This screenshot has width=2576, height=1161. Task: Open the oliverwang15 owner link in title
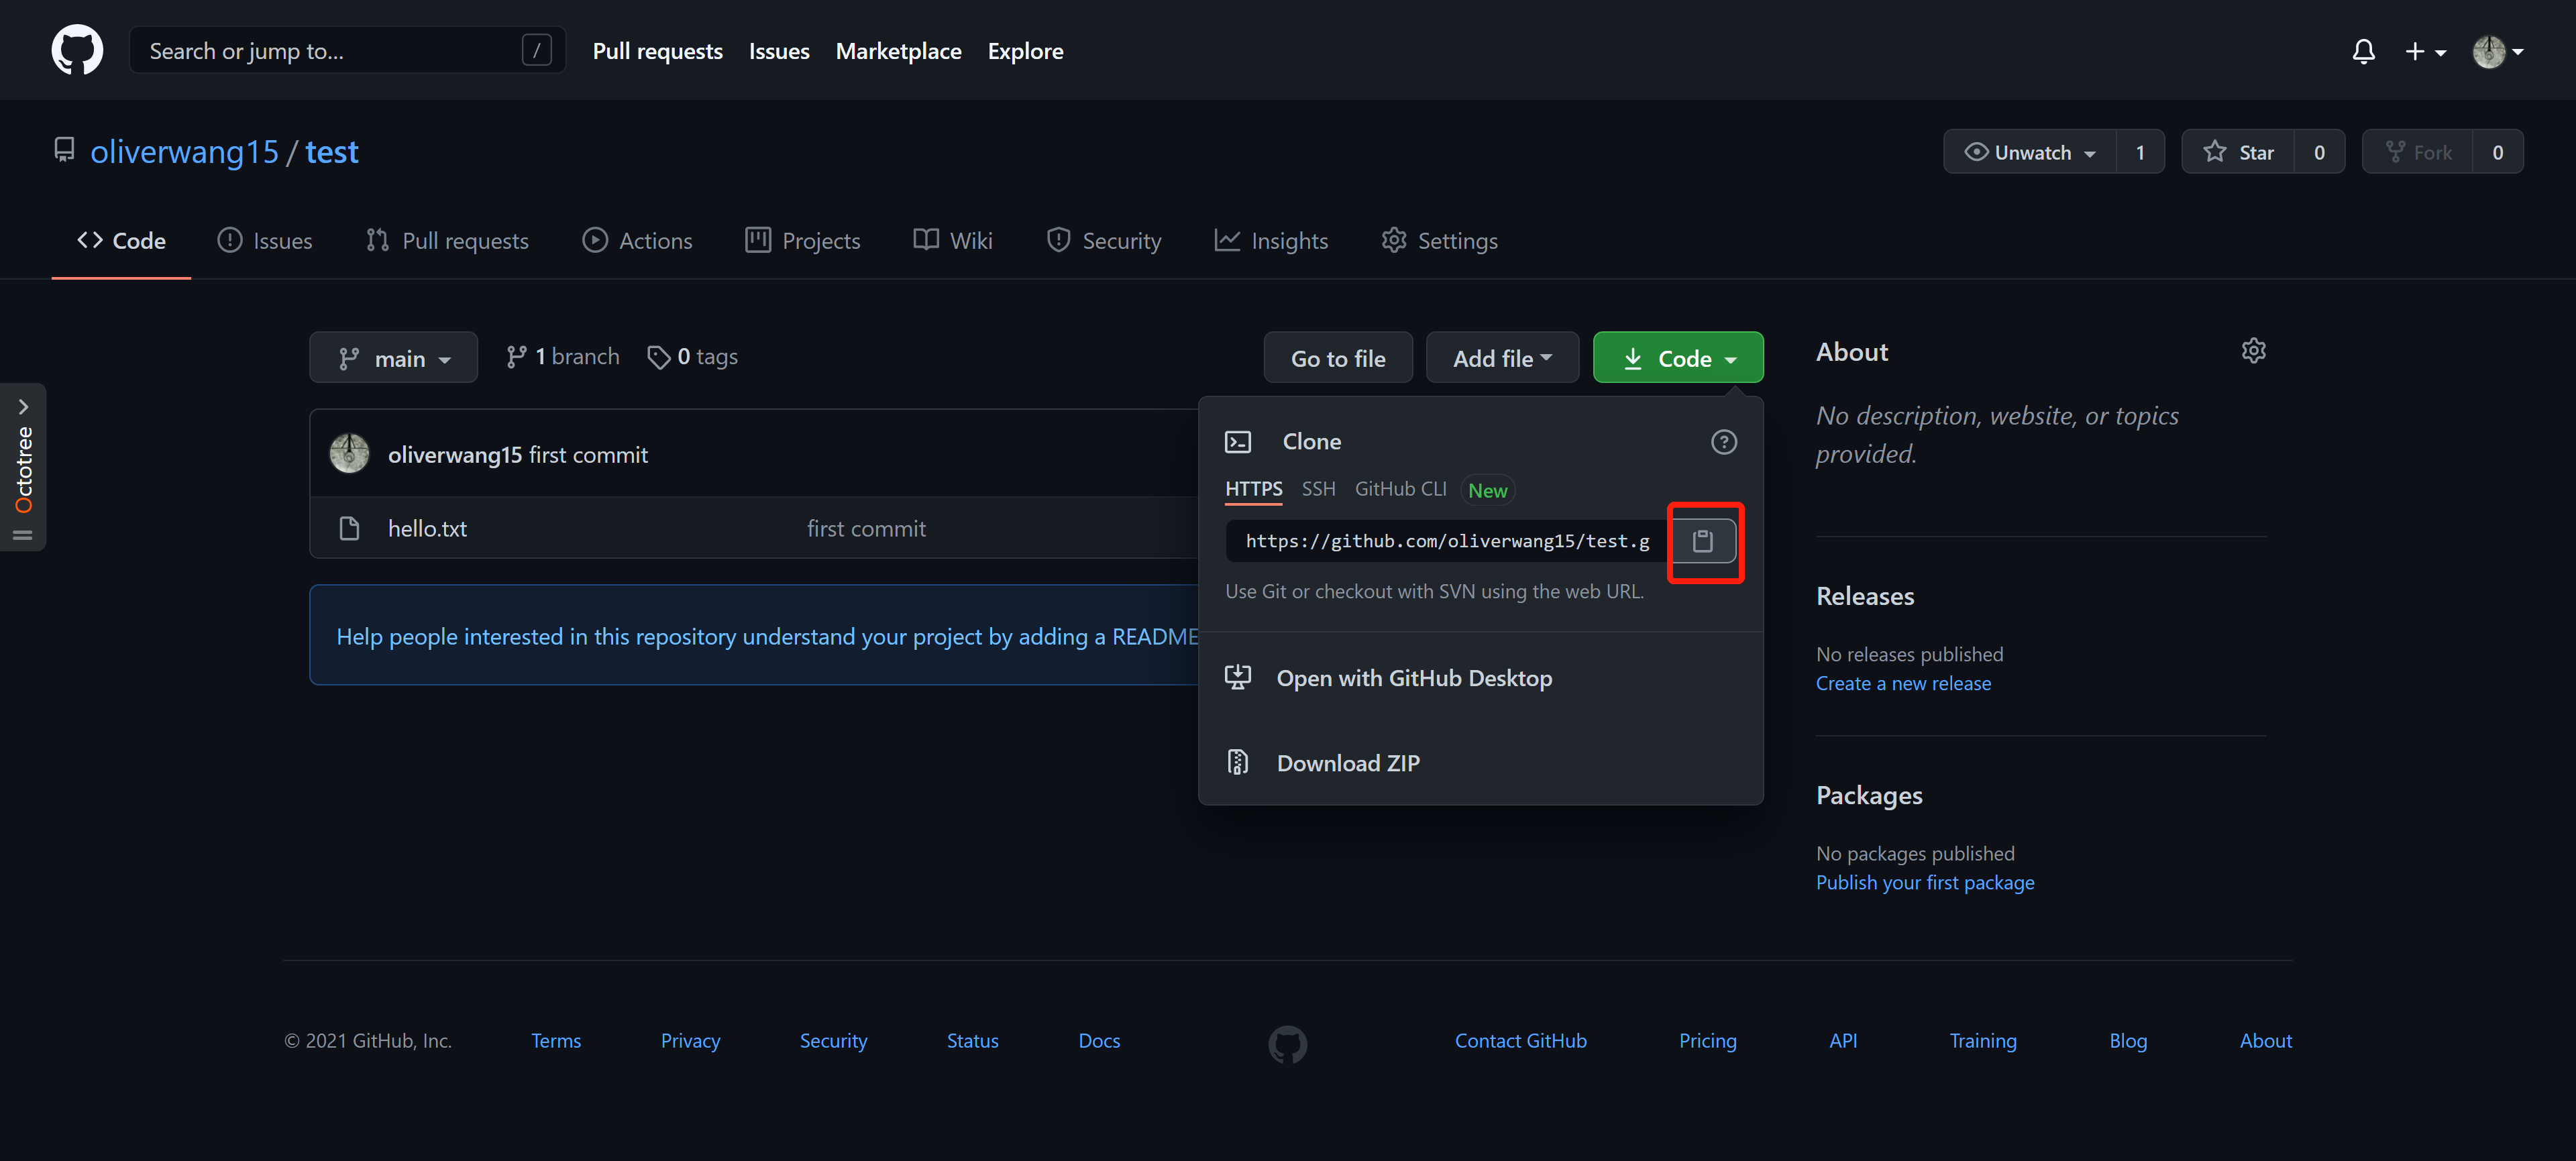184,152
